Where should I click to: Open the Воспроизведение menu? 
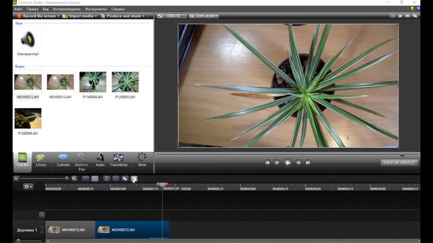click(x=66, y=9)
